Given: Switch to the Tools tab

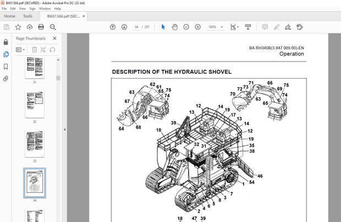Looking at the screenshot, I should tap(28, 16).
